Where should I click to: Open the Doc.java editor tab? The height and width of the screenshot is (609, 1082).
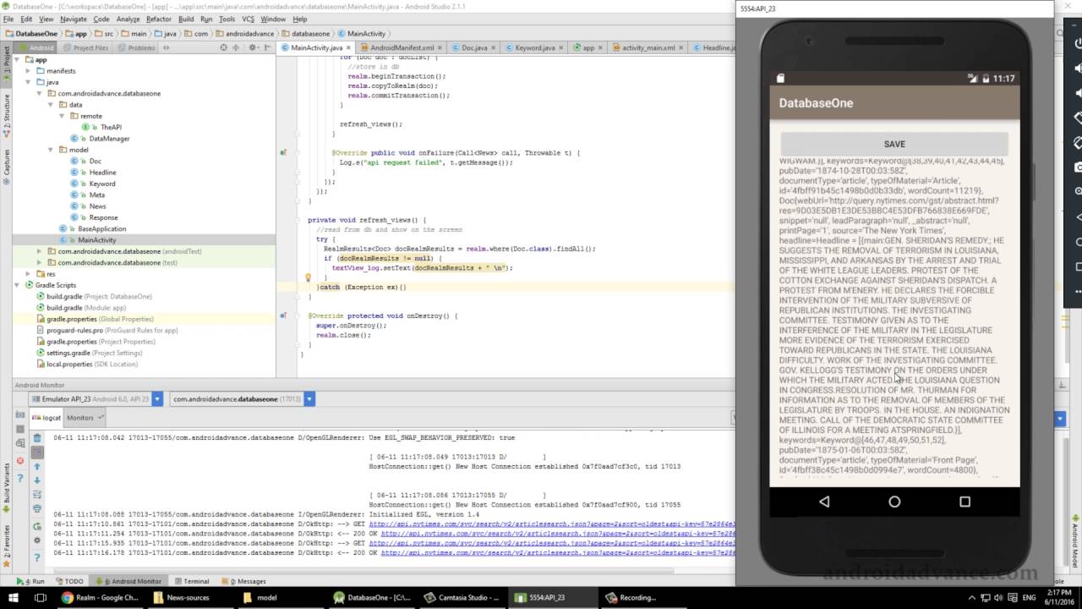point(474,47)
